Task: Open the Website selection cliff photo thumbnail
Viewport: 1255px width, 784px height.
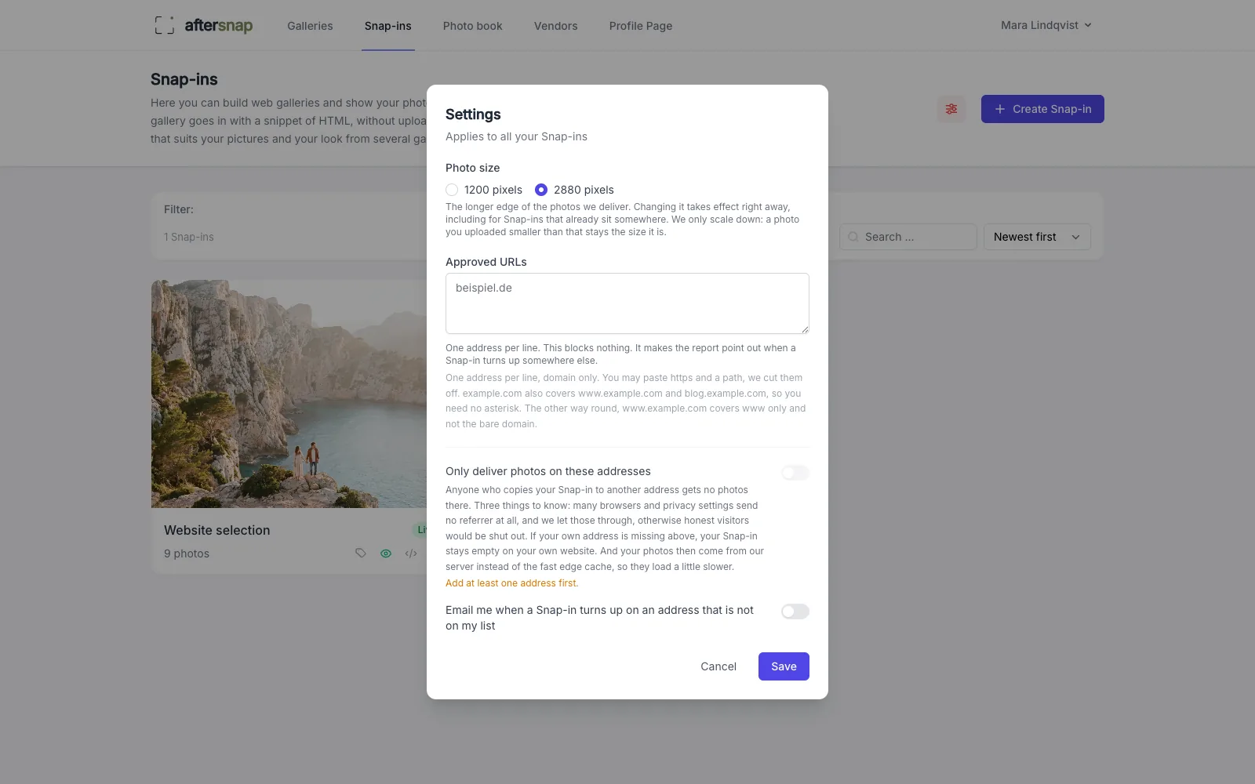Action: coord(289,394)
